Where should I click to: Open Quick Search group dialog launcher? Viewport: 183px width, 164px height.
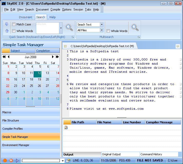point(73,37)
